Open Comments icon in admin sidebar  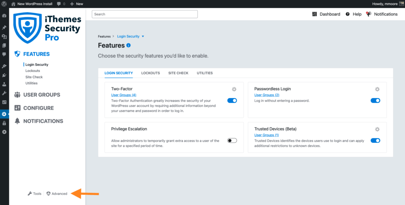[4, 54]
